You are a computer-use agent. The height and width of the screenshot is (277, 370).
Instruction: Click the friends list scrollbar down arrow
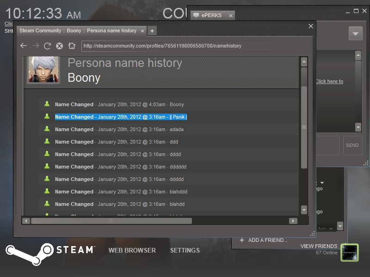coord(340,226)
